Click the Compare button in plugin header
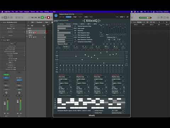Image resolution: width=170 pixels, height=128 pixels. pos(69,17)
